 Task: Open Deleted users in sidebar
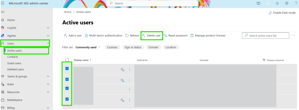[x=16, y=69]
